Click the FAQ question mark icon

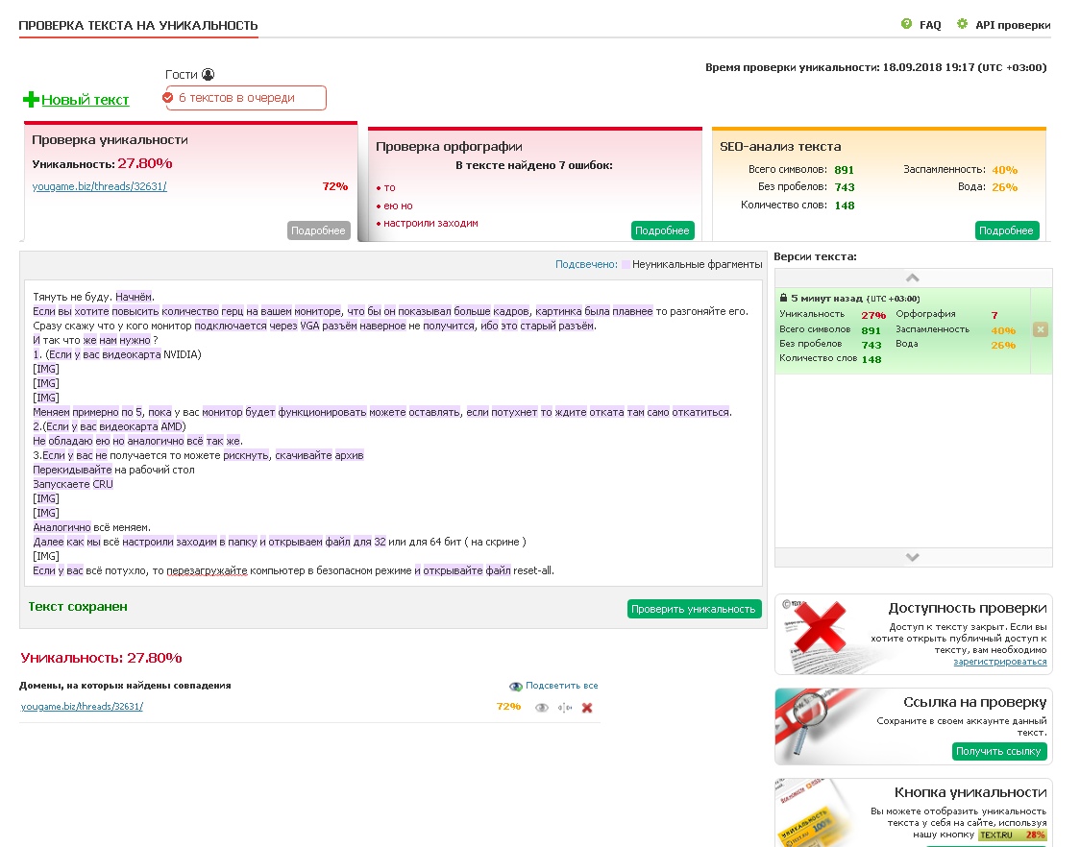[906, 24]
